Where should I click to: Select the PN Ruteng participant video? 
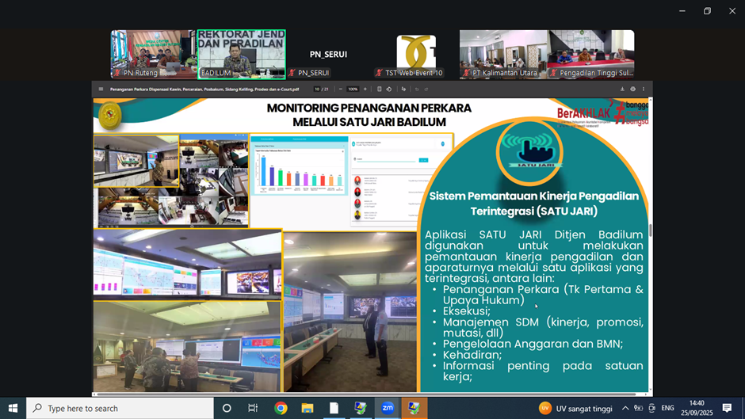point(153,54)
